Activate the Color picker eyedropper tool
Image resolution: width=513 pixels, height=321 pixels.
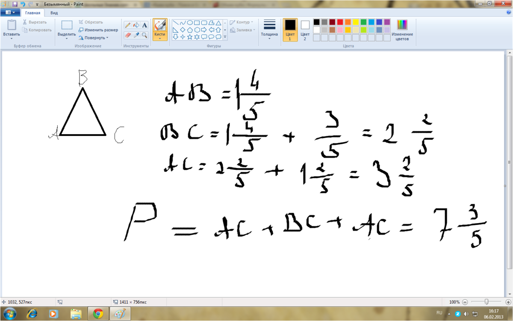(x=136, y=35)
